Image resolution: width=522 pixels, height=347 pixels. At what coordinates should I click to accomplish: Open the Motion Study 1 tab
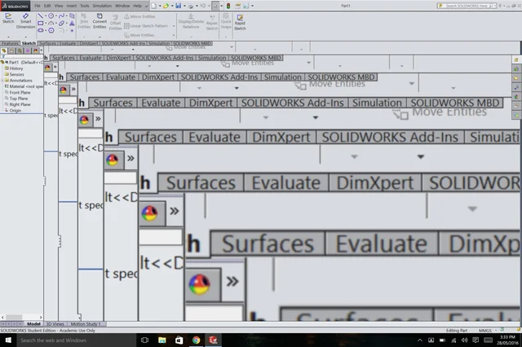pos(82,324)
